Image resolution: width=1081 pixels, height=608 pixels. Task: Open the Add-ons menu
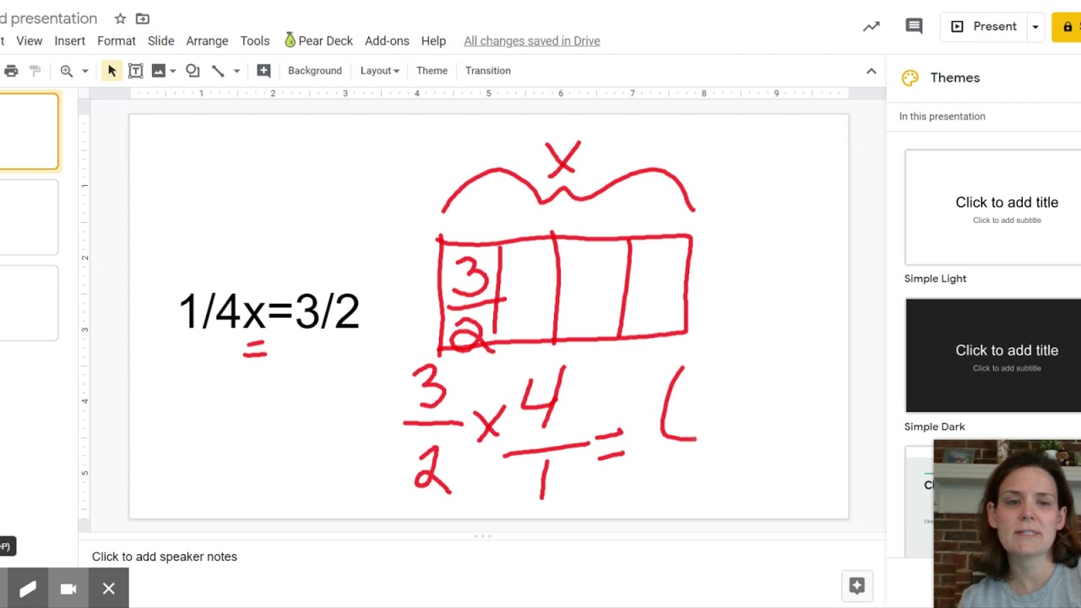click(387, 41)
